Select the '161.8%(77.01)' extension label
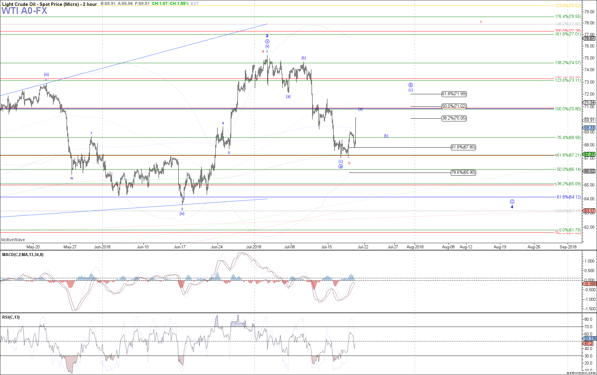This screenshot has height=375, width=597. (568, 34)
